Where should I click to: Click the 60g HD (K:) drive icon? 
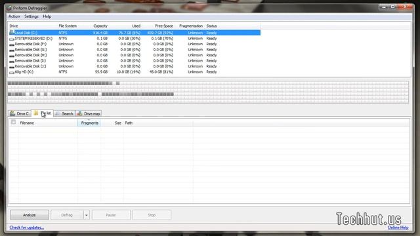click(x=12, y=72)
